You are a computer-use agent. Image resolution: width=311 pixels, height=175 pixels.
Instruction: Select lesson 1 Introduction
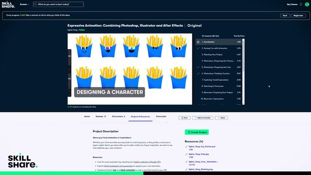[x=219, y=42]
